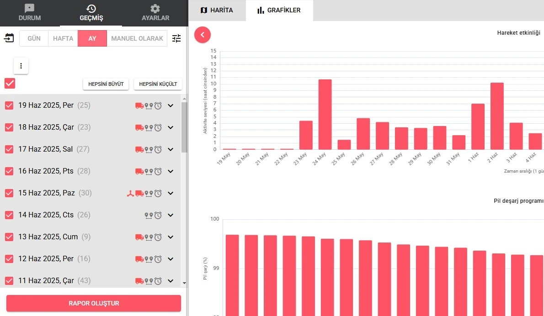The width and height of the screenshot is (544, 316).
Task: Click HEPSİNİ KÜÇÜLT to collapse all
Action: (x=158, y=84)
